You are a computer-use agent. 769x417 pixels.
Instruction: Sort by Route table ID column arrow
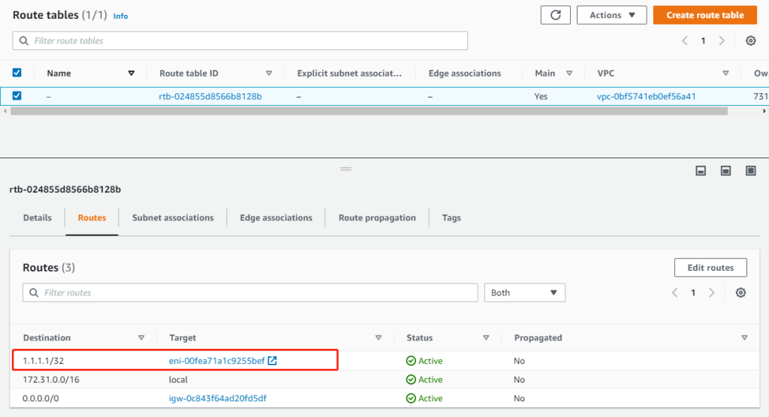269,73
